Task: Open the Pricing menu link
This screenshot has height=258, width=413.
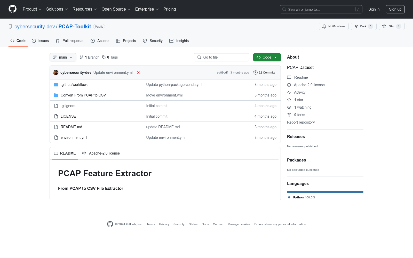Action: click(170, 9)
